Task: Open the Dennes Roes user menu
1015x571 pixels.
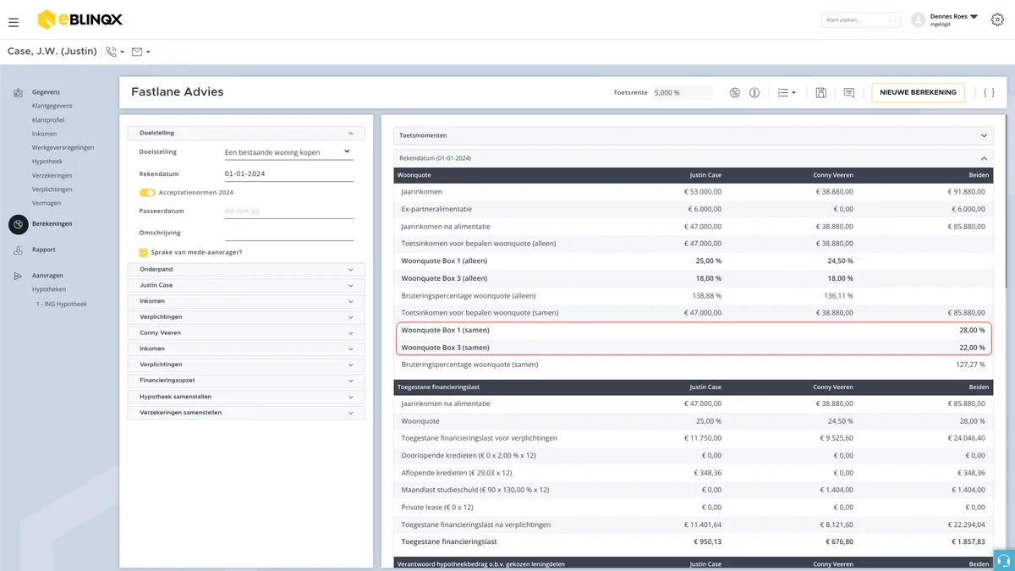Action: pos(953,19)
